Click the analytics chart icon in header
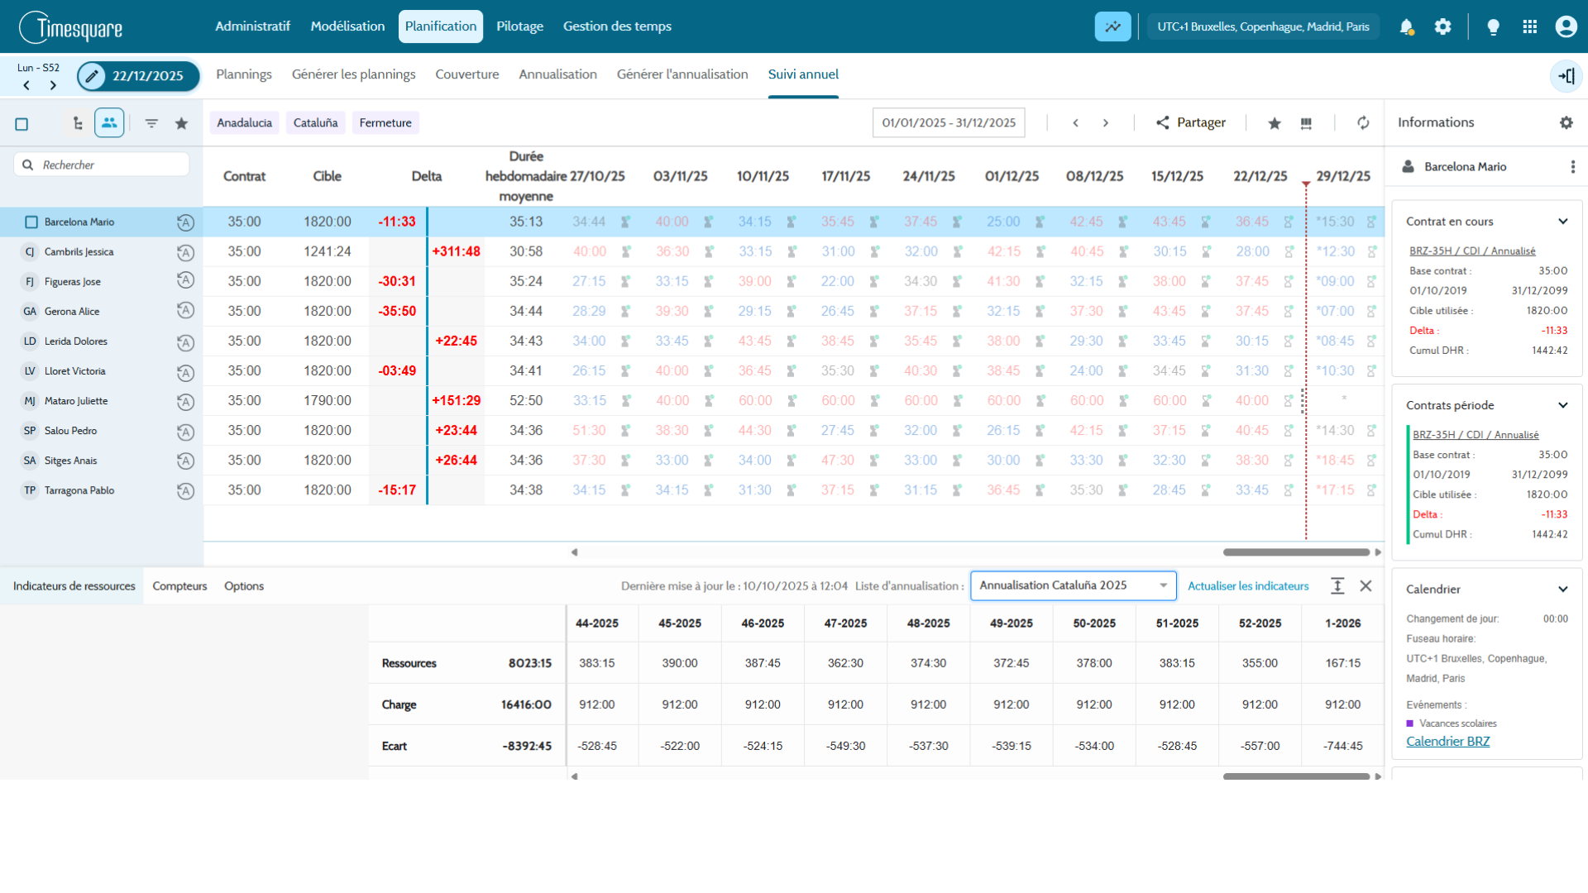 click(x=1112, y=26)
